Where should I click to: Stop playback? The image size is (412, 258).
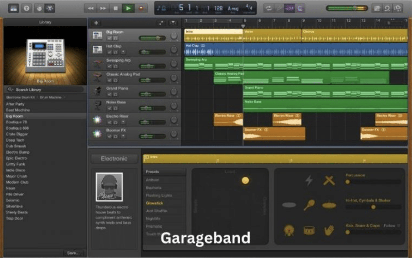coord(115,8)
